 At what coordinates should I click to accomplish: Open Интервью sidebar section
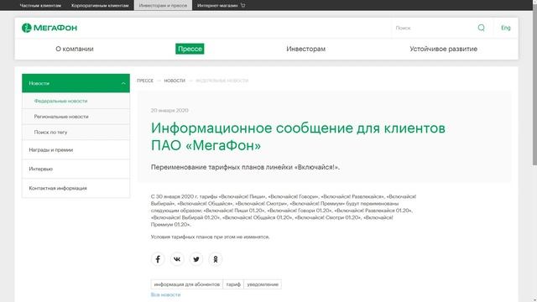76,169
